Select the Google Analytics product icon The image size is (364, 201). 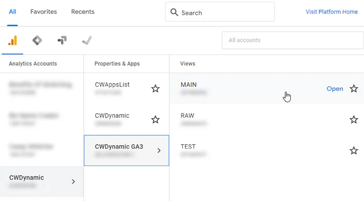tap(12, 40)
